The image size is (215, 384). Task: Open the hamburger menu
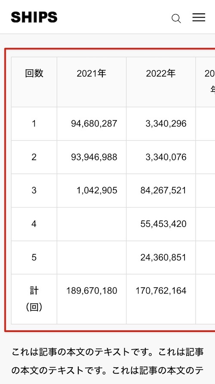point(199,17)
